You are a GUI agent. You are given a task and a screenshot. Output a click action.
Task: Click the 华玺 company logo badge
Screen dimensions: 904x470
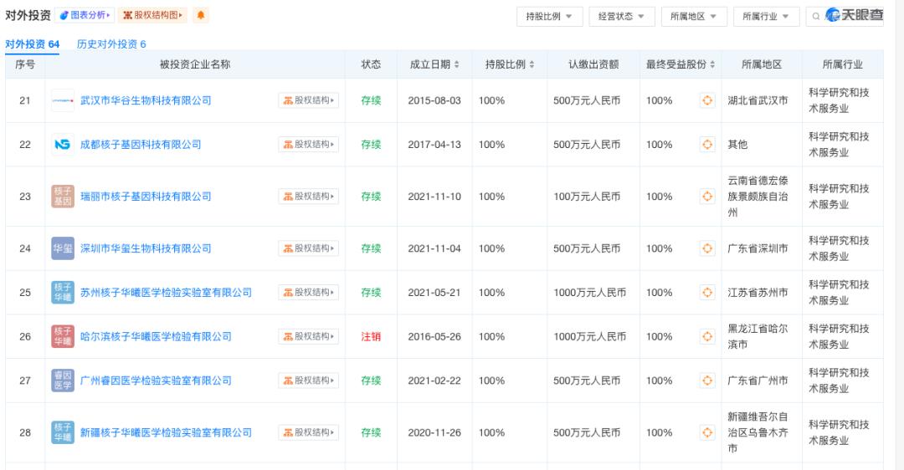click(63, 248)
